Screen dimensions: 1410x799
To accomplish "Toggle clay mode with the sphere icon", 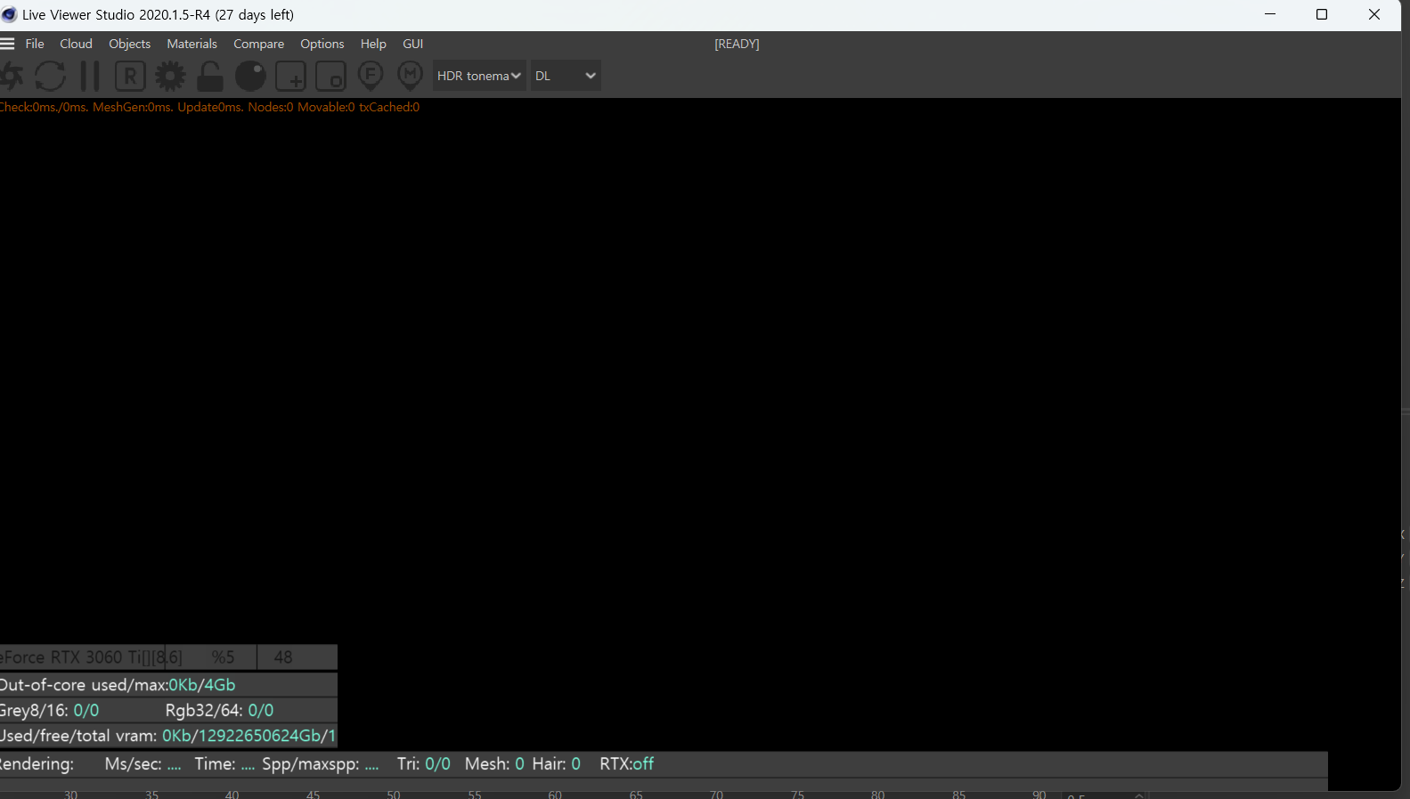I will point(250,76).
